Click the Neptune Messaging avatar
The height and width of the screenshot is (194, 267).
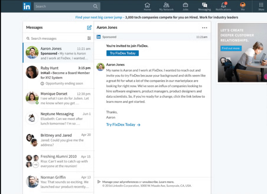pyautogui.click(x=32, y=118)
